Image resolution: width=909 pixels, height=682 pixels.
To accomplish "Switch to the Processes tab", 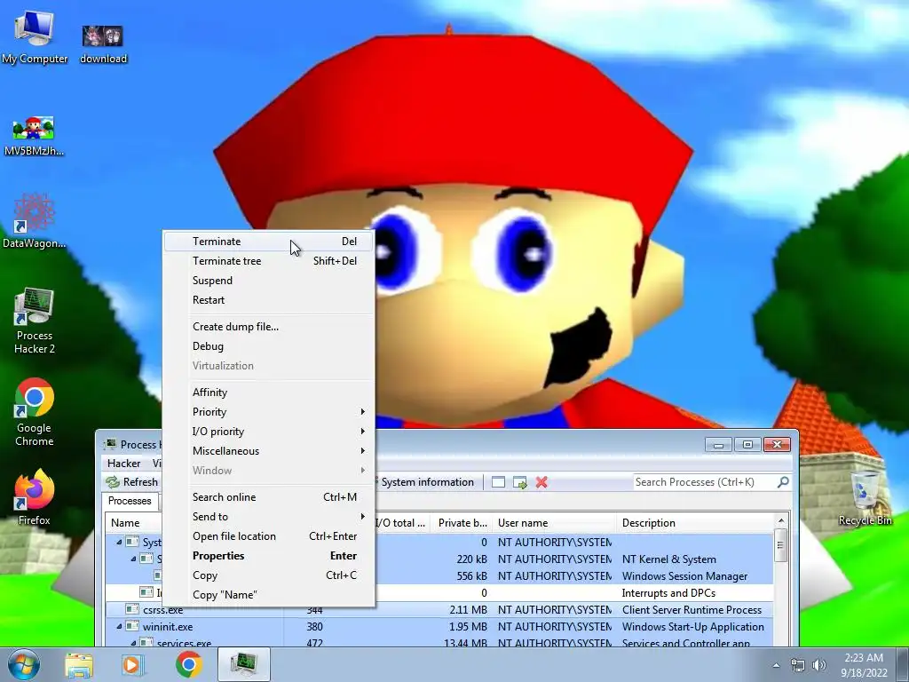I will pyautogui.click(x=130, y=501).
